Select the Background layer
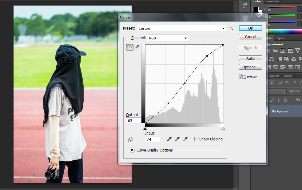This screenshot has height=190, width=302. click(285, 111)
